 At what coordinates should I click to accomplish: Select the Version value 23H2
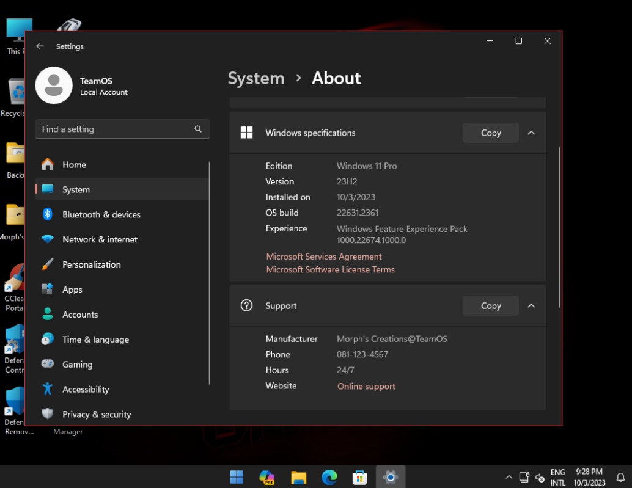pos(347,181)
